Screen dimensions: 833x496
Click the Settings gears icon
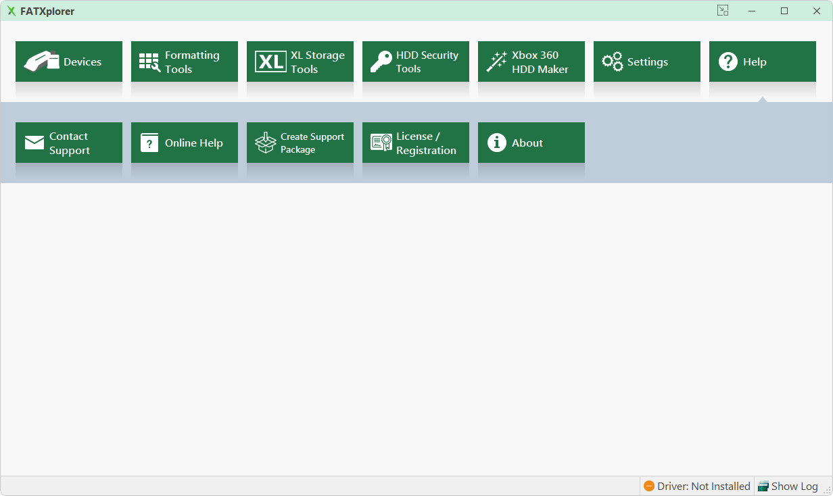coord(613,62)
